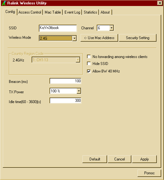This screenshot has width=164, height=180.
Task: Switch to the Config tab
Action: click(x=10, y=12)
